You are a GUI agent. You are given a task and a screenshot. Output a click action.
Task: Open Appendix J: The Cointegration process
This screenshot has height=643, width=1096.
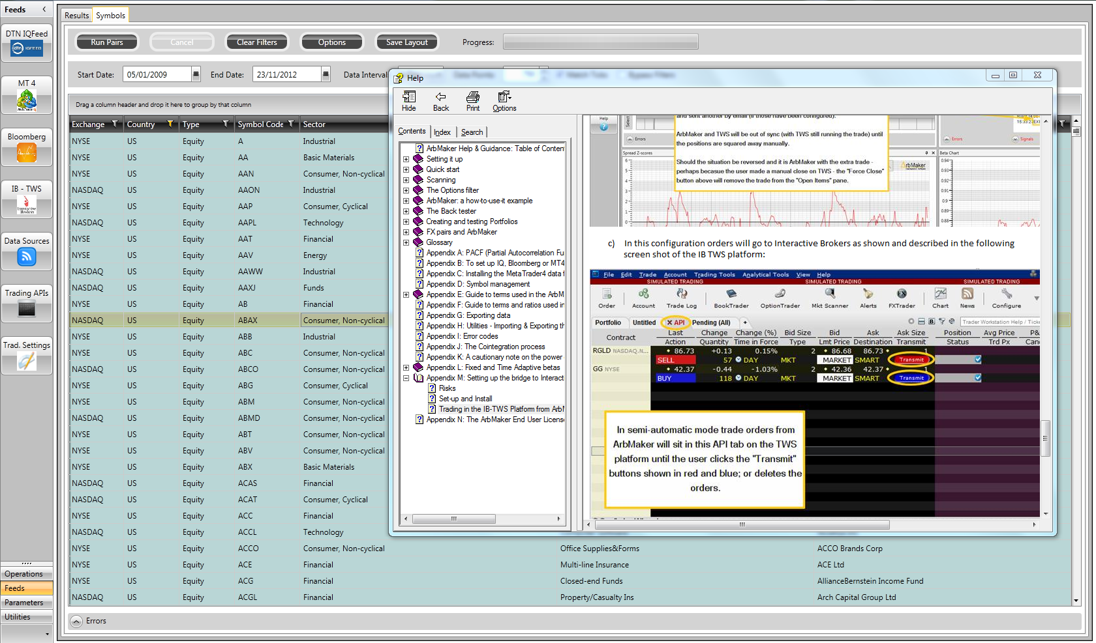point(485,347)
